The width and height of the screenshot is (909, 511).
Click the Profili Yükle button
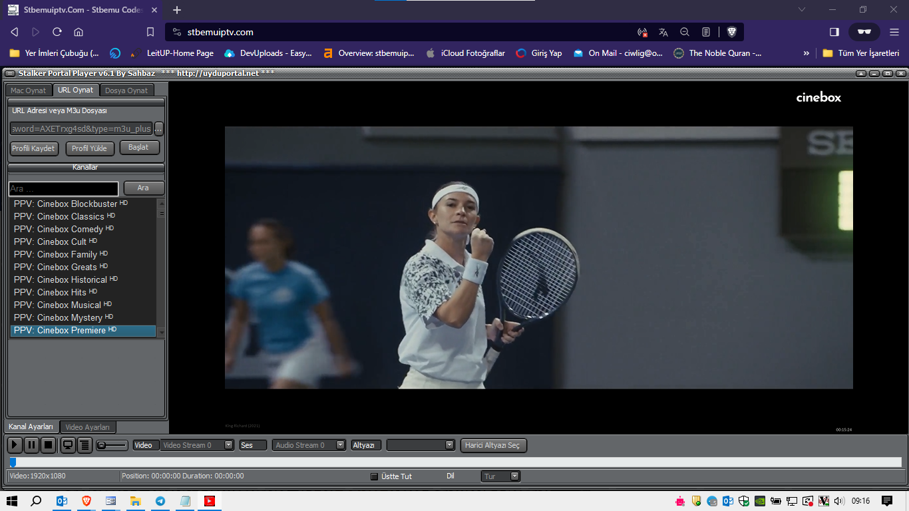tap(90, 148)
